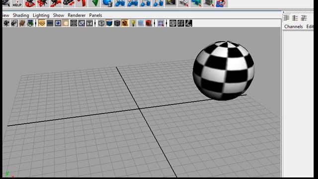Open the Panels menu
The height and width of the screenshot is (179, 318).
point(95,15)
